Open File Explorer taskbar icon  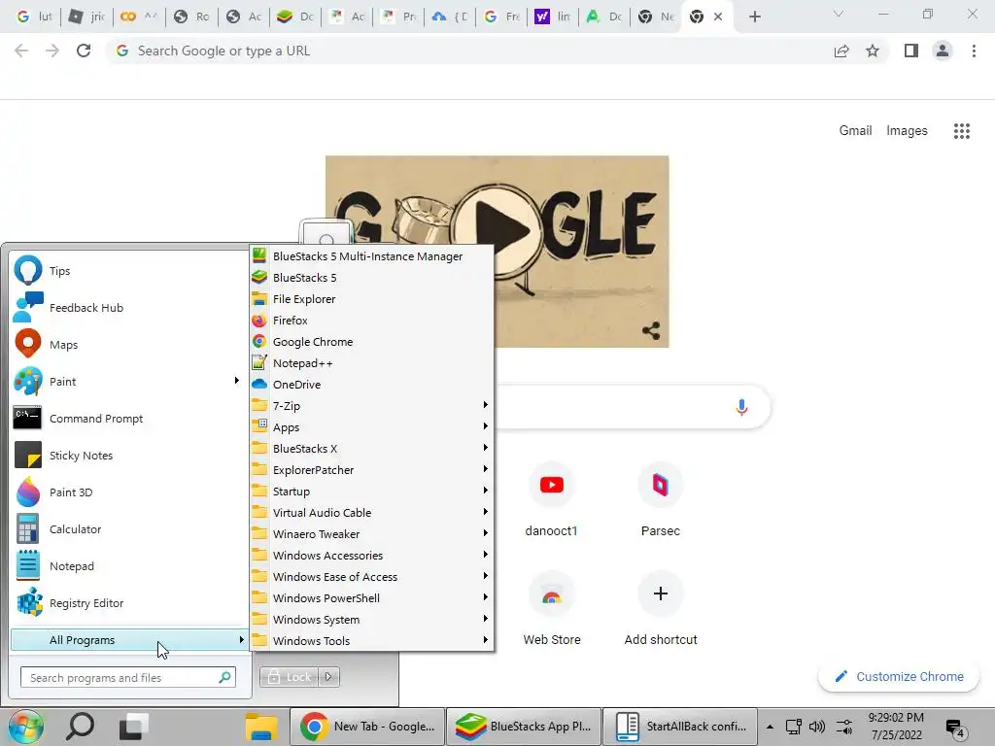click(x=261, y=727)
